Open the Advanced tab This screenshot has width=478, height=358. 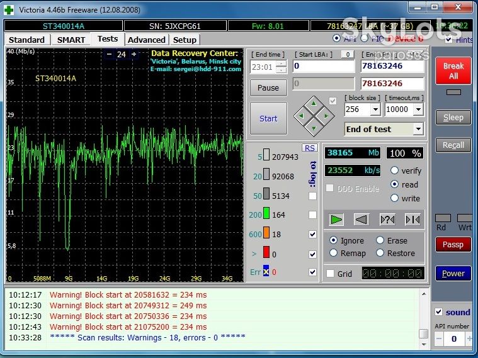(146, 40)
